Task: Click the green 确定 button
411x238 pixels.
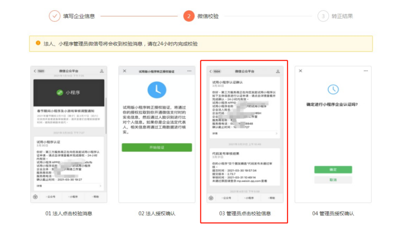Action: point(333,169)
